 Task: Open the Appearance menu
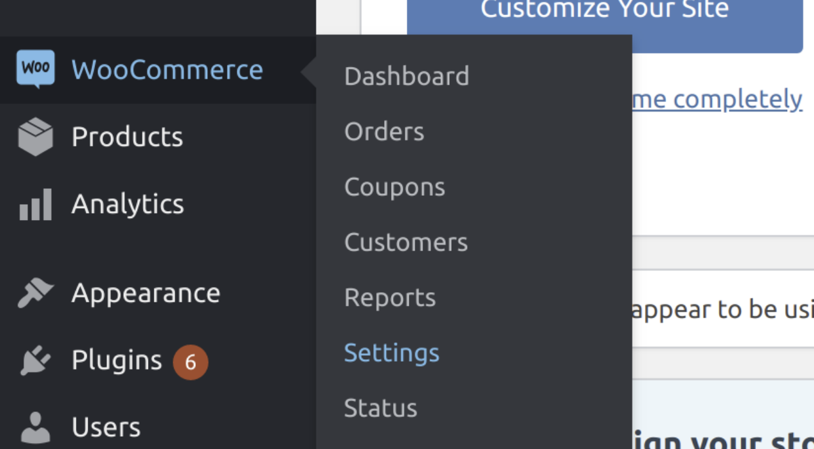(x=145, y=293)
